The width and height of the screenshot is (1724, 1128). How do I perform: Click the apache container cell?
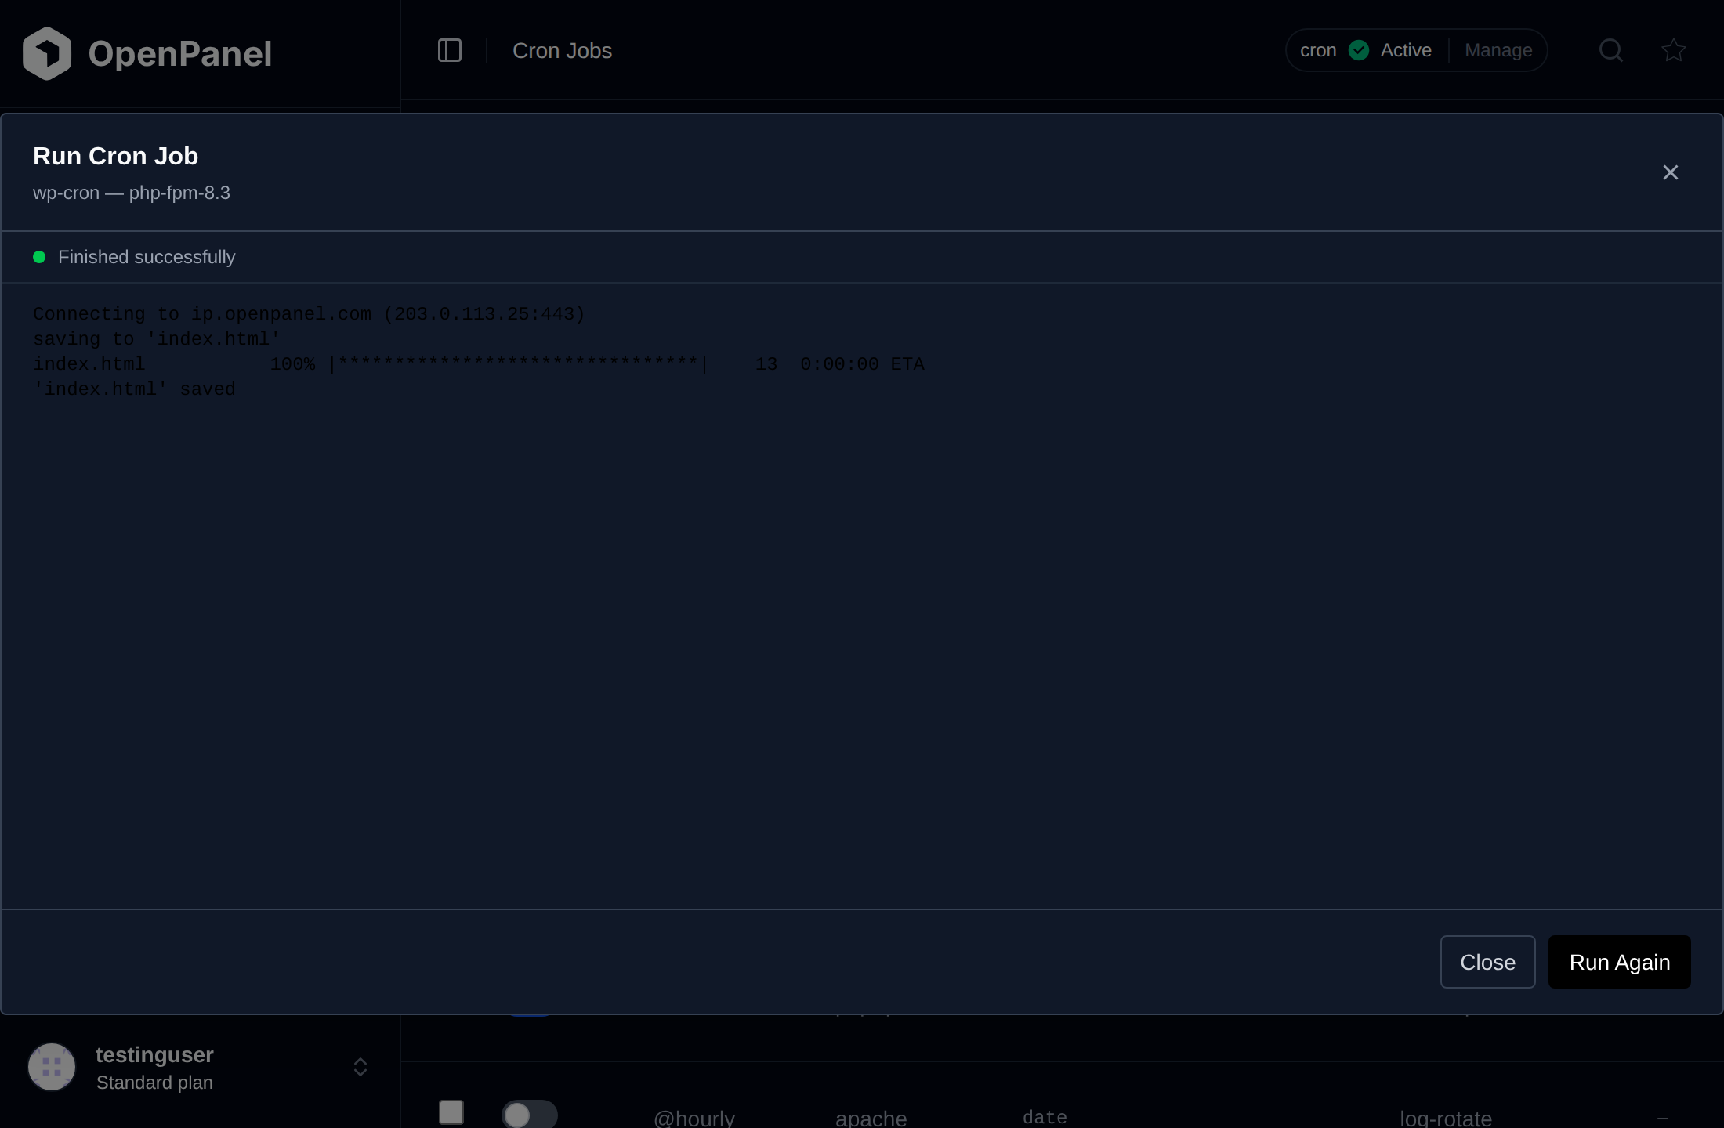point(871,1118)
